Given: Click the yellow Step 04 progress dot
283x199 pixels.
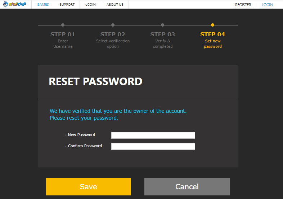Looking at the screenshot, I should coord(212,25).
